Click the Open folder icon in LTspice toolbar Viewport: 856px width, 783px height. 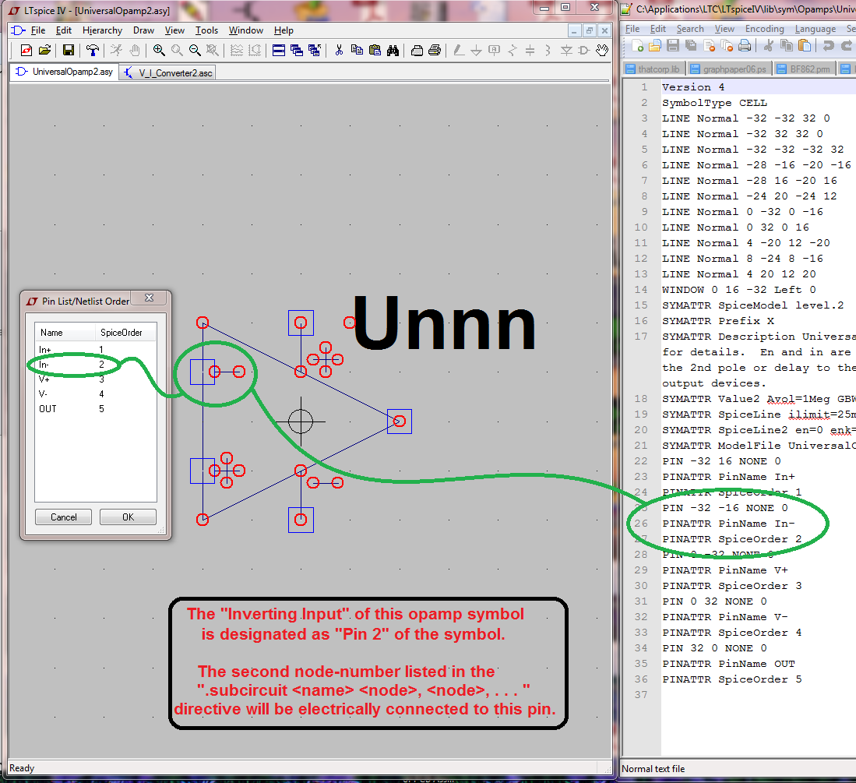pos(44,50)
